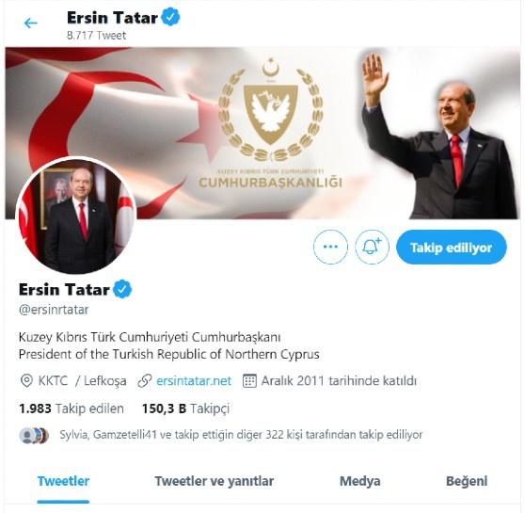Open the ersintatar.net website link

(x=194, y=381)
